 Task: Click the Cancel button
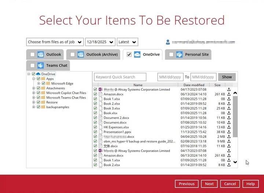(230, 184)
